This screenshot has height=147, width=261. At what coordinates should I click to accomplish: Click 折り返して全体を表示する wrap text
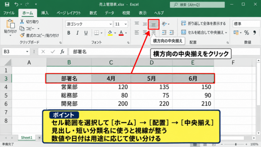[203, 24]
